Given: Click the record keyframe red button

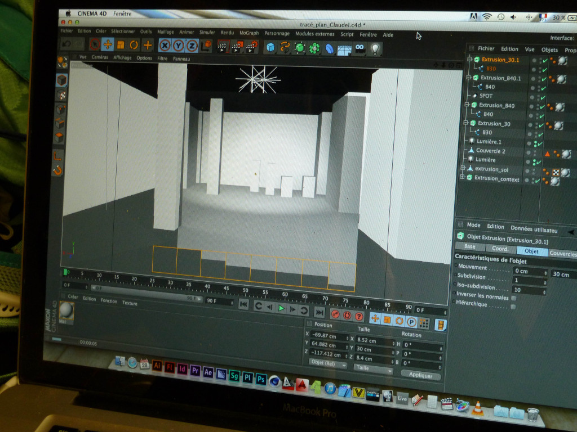Looking at the screenshot, I should click(x=335, y=316).
